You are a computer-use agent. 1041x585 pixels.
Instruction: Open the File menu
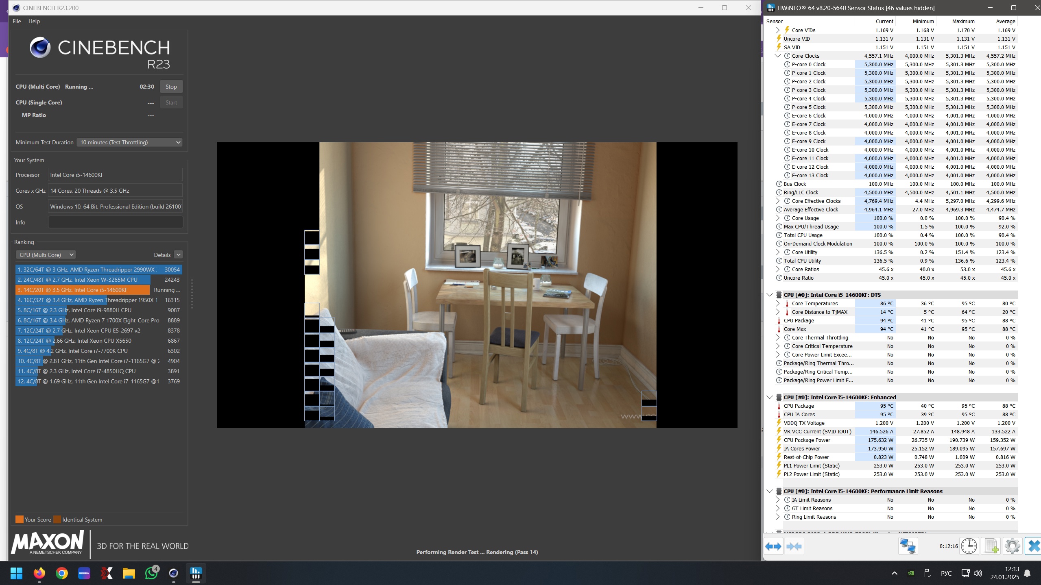17,21
